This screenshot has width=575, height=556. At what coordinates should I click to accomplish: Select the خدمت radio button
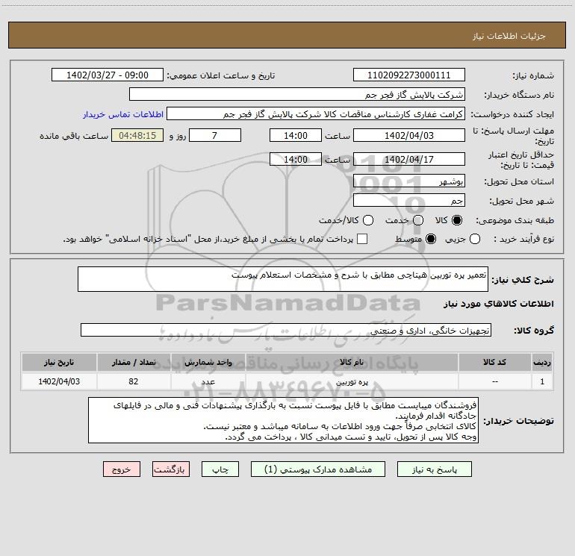418,220
